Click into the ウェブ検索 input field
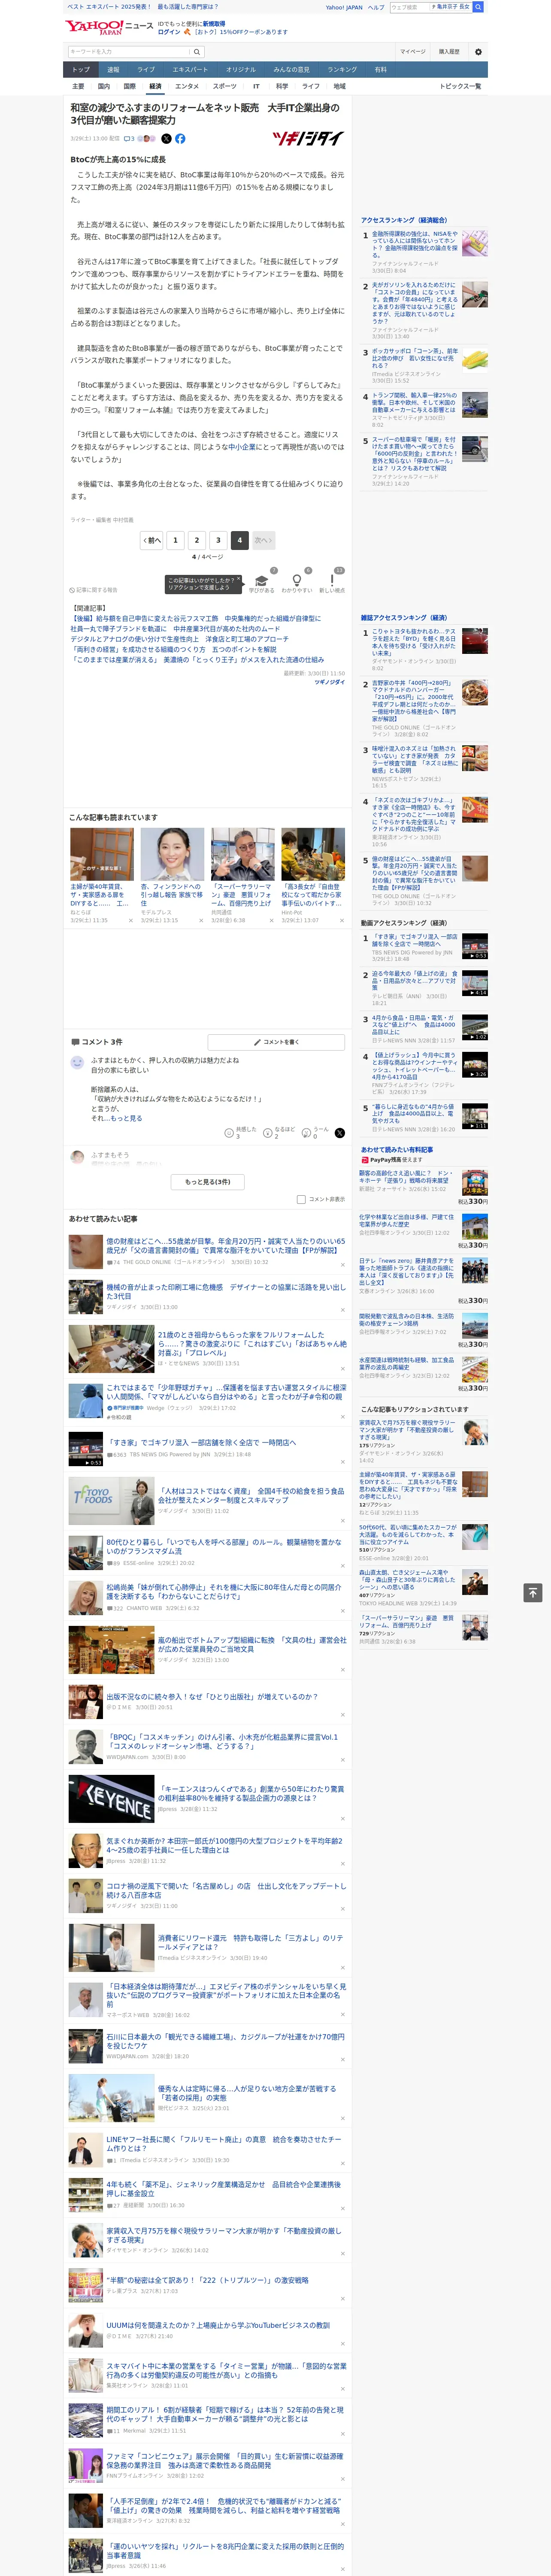 [410, 7]
